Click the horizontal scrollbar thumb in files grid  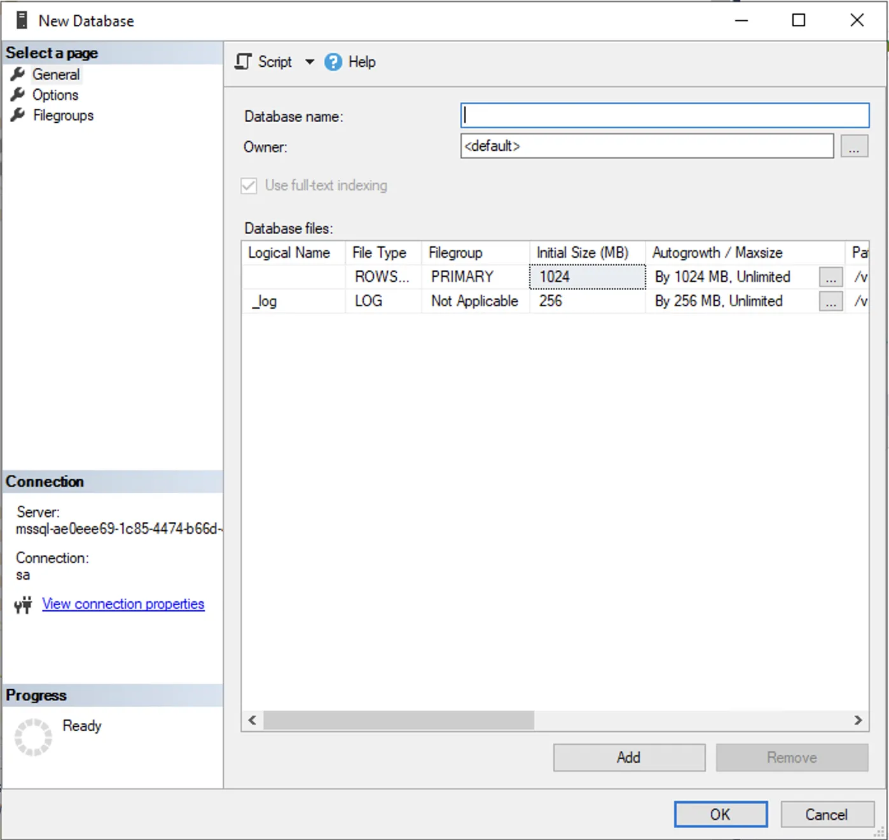pos(399,720)
